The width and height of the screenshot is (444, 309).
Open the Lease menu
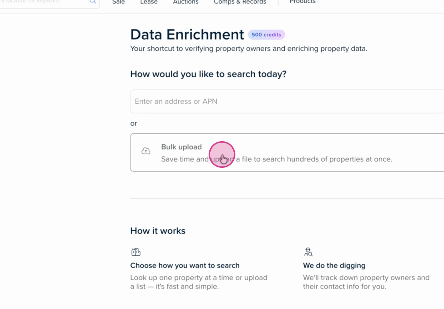[x=149, y=2]
